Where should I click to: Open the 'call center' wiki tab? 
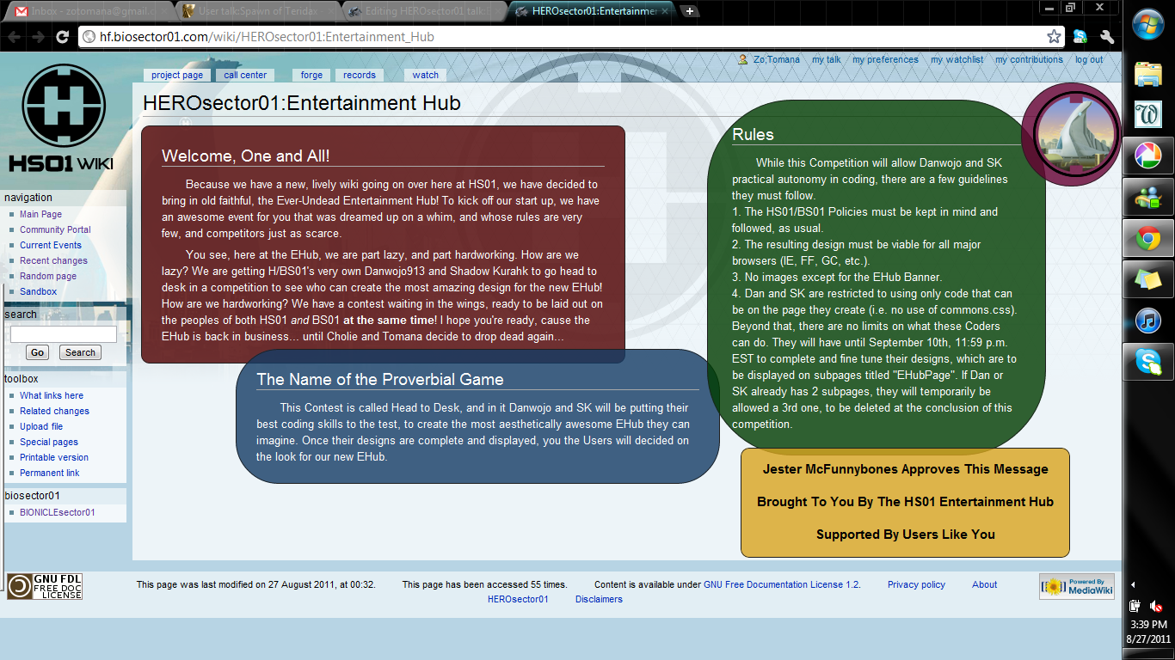pos(245,75)
